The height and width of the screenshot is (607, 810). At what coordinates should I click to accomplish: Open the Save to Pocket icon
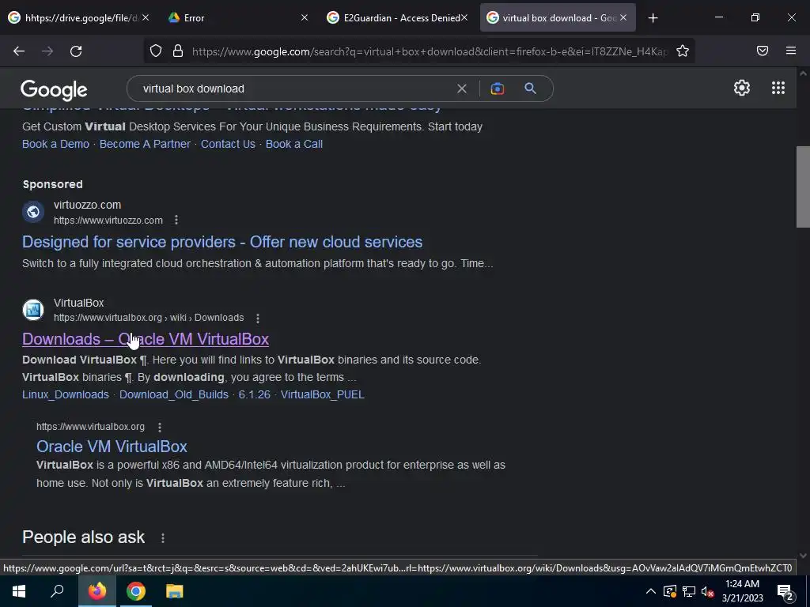point(763,51)
